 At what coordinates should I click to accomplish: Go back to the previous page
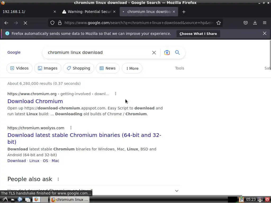pyautogui.click(x=6, y=23)
